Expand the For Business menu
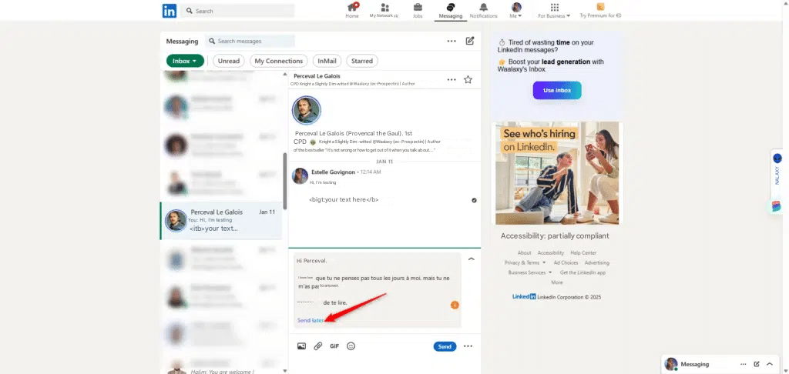The height and width of the screenshot is (374, 789). pyautogui.click(x=554, y=10)
